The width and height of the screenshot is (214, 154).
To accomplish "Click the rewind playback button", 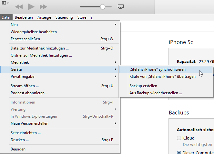I will pos(19,7).
